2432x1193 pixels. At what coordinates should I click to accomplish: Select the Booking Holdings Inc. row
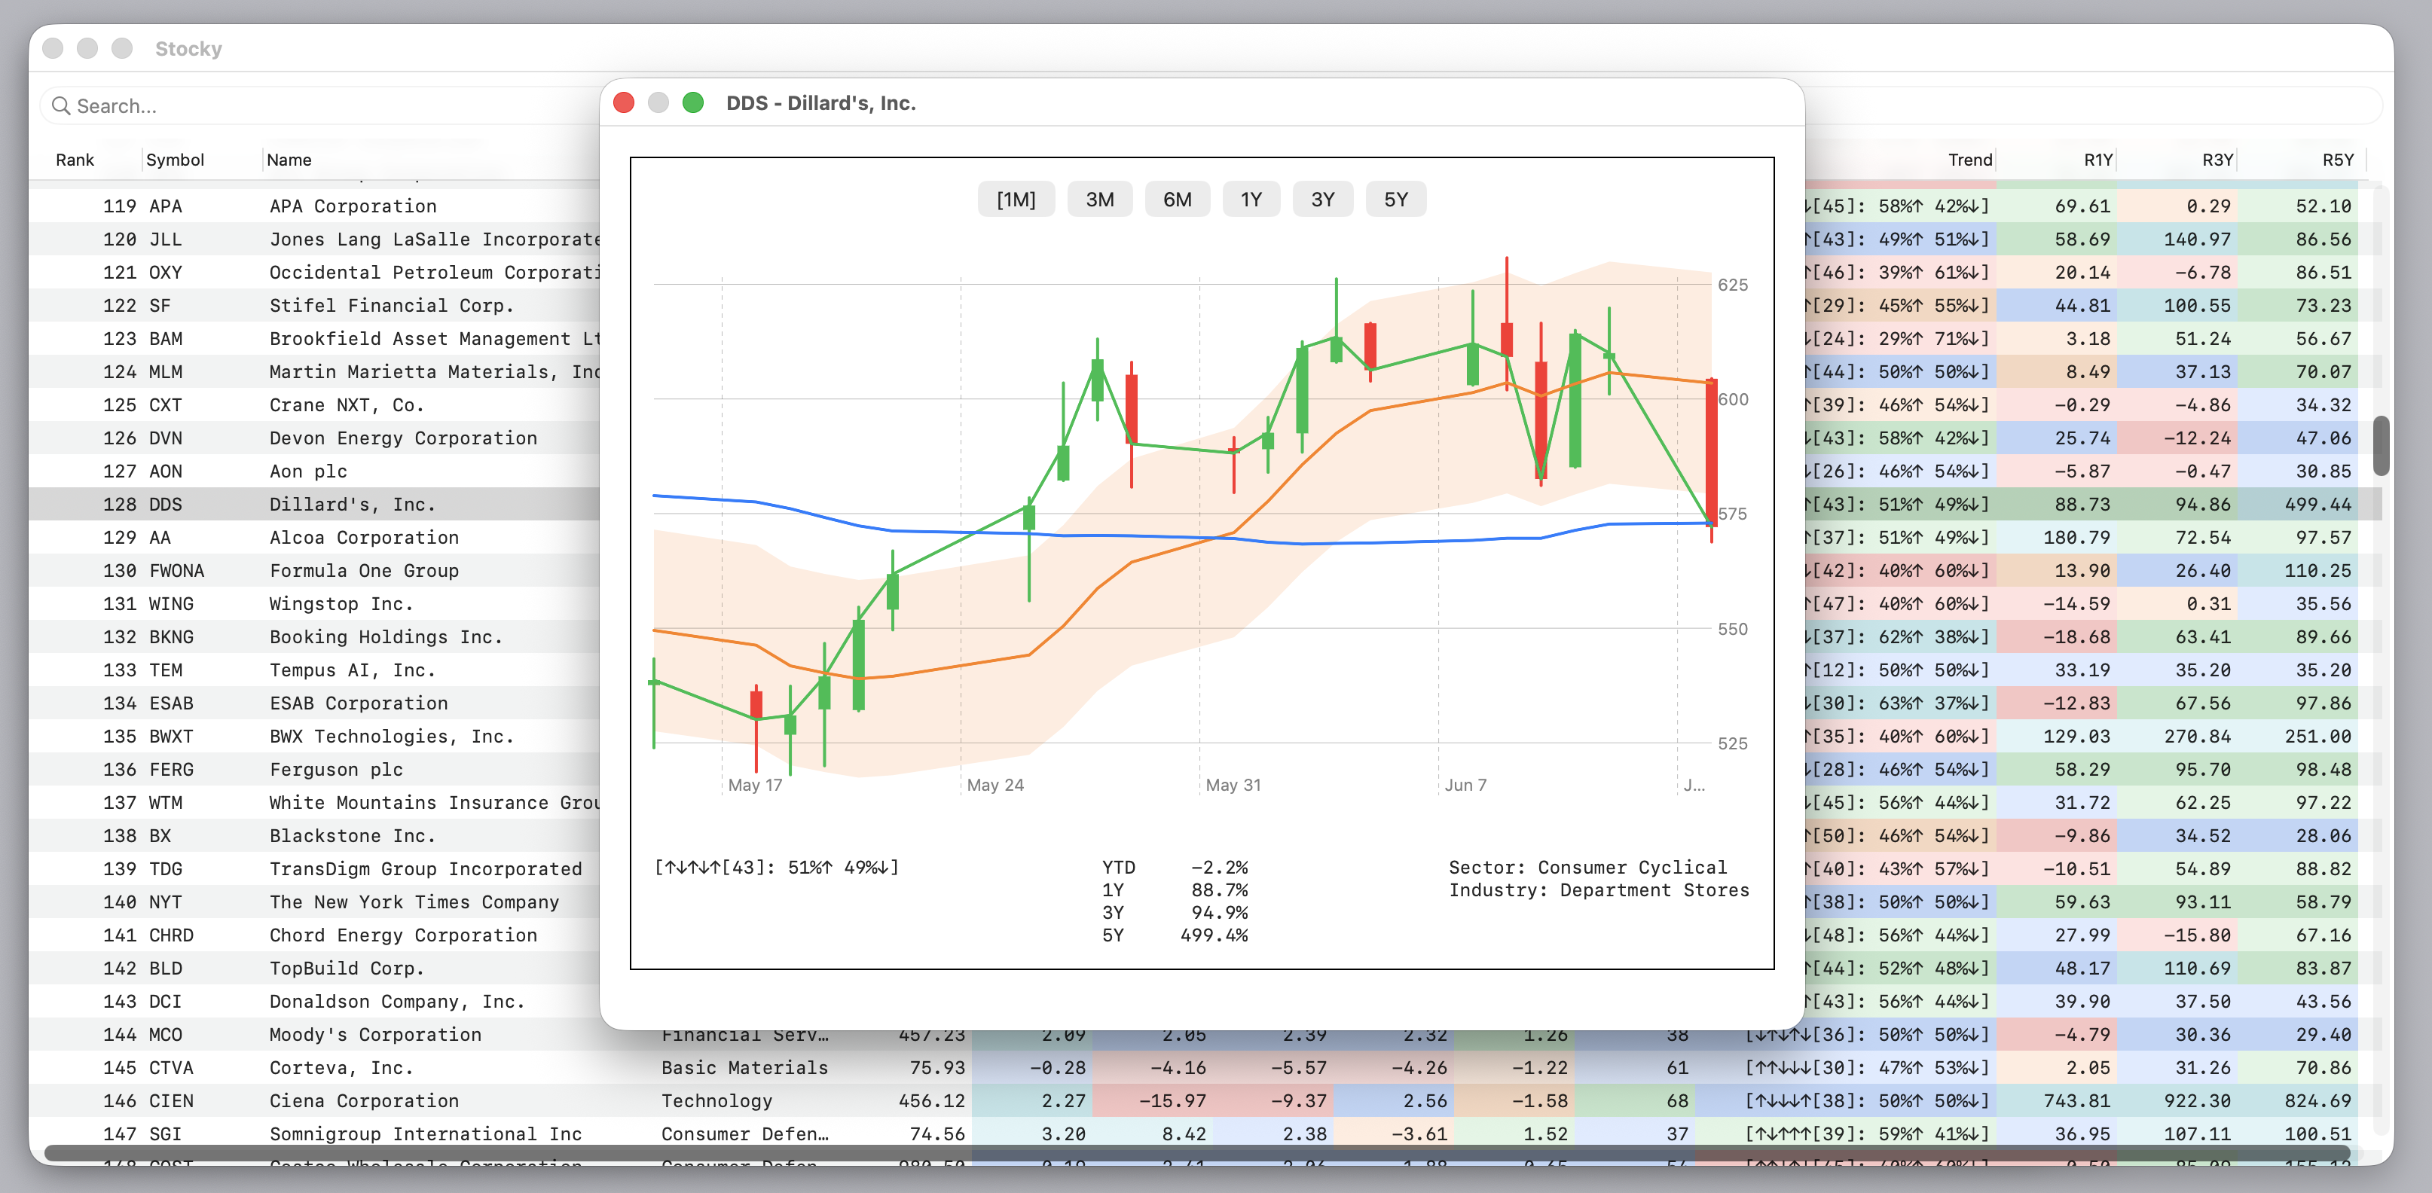(x=313, y=636)
